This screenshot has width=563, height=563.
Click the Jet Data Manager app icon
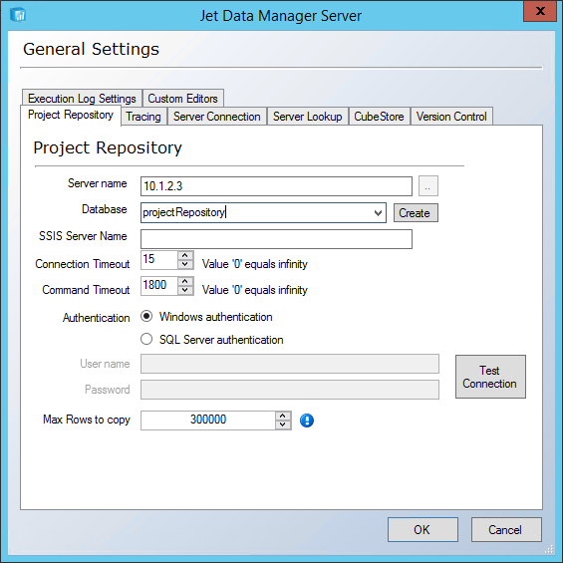pyautogui.click(x=18, y=15)
